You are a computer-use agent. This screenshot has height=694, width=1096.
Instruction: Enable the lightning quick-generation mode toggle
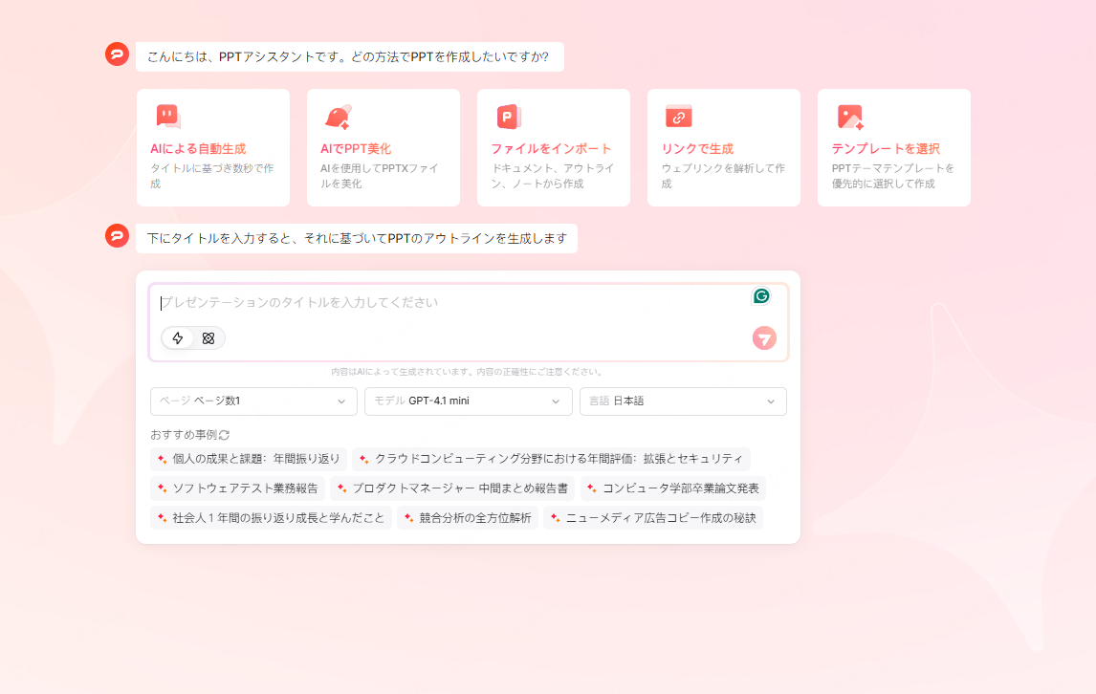[x=177, y=338]
